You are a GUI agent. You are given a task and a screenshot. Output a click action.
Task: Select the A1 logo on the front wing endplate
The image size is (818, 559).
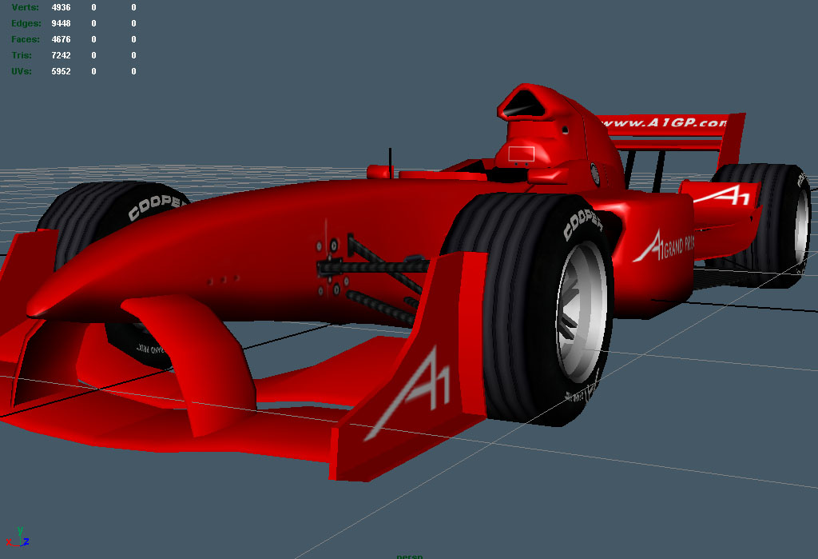(410, 393)
